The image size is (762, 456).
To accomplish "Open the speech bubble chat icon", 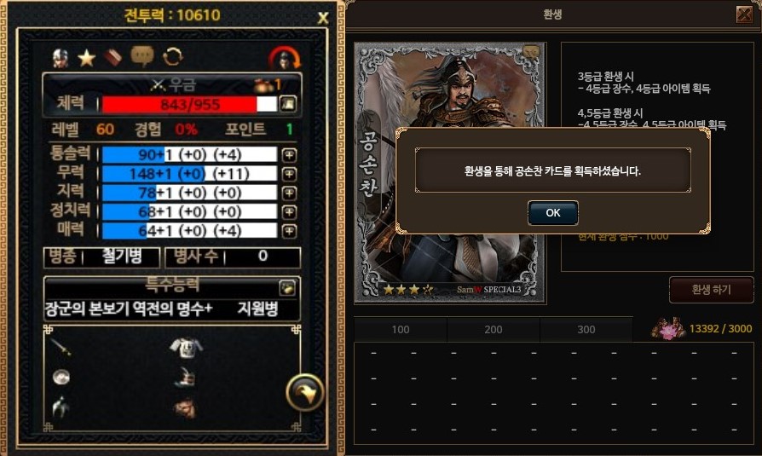I will point(142,56).
